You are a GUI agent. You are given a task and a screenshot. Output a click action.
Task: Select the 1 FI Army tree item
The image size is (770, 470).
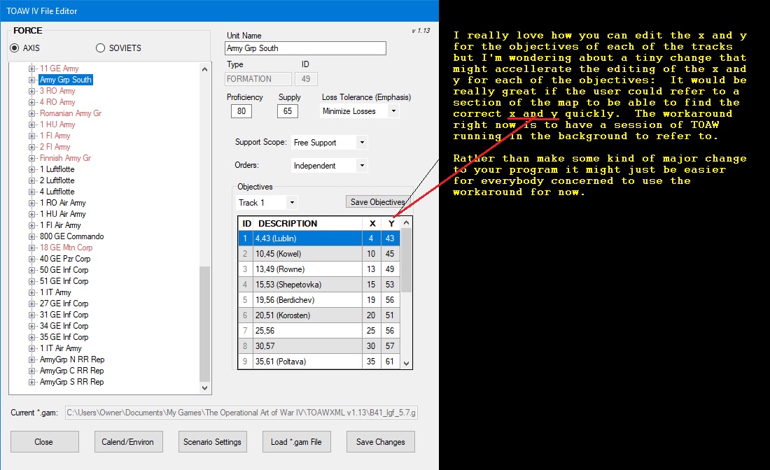55,136
